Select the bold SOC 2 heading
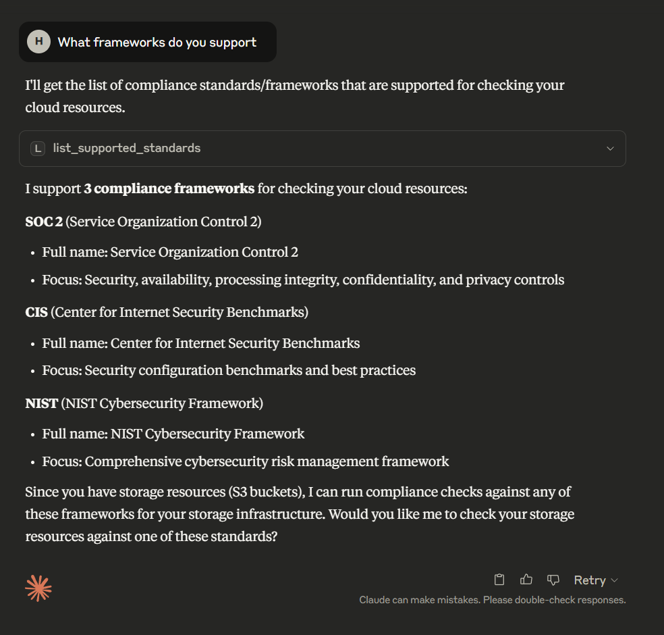The width and height of the screenshot is (664, 635). 43,222
